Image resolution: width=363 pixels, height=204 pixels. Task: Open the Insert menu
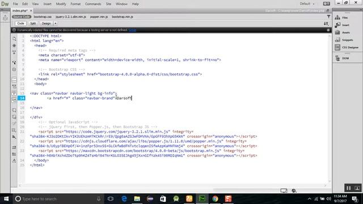[x=48, y=4]
